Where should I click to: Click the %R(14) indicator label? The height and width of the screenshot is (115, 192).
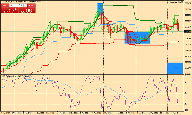coord(4,76)
